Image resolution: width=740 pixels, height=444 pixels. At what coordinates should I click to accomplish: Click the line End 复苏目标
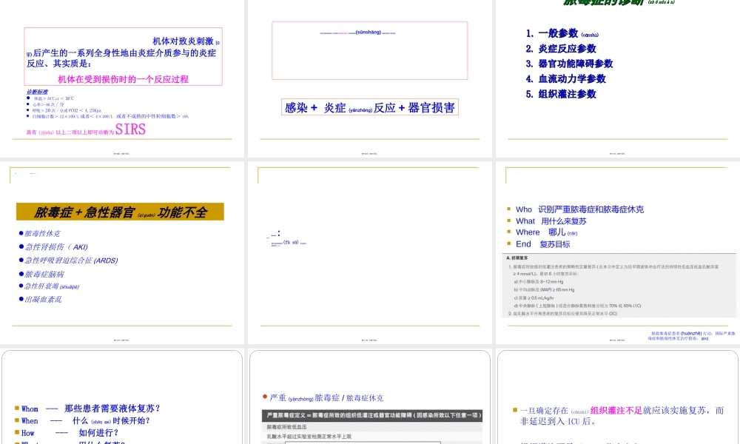539,244
